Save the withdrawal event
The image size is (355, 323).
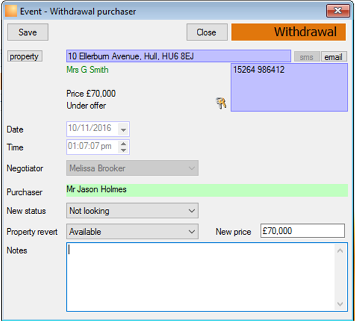[x=28, y=32]
